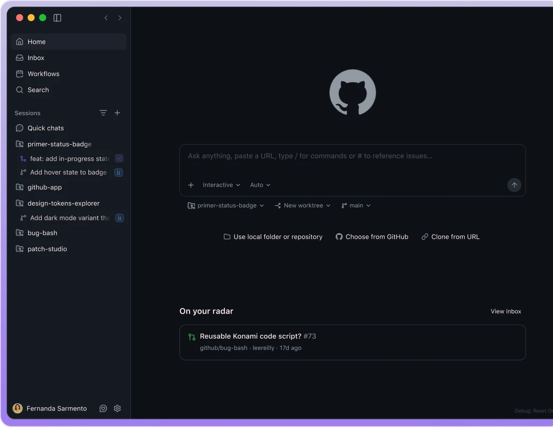Click Clone from URL
The width and height of the screenshot is (553, 427).
point(450,237)
